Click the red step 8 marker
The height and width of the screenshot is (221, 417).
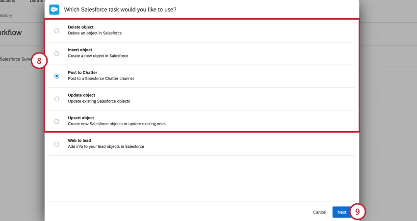click(x=39, y=61)
